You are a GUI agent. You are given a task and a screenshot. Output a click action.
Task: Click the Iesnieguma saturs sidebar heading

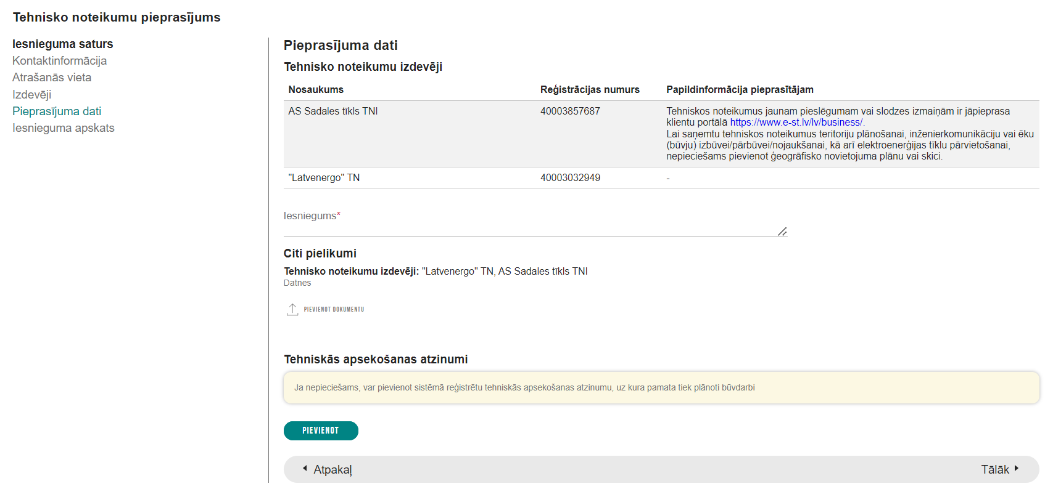coord(63,44)
